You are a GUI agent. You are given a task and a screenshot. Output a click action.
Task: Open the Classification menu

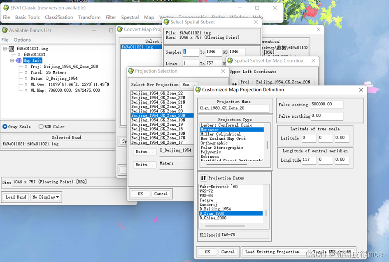pyautogui.click(x=59, y=17)
